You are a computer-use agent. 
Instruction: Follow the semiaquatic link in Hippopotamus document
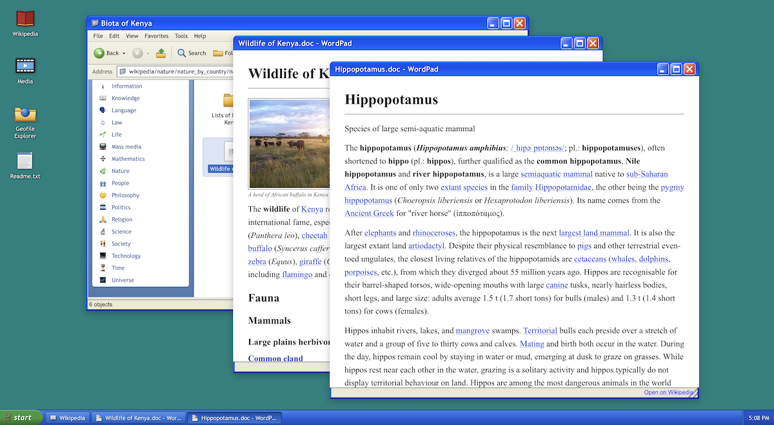click(x=541, y=174)
